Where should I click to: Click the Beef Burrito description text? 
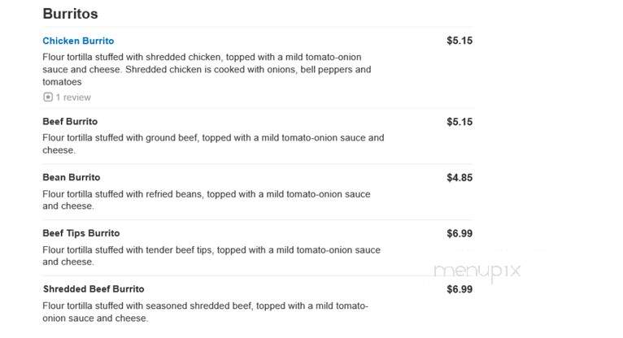point(213,144)
